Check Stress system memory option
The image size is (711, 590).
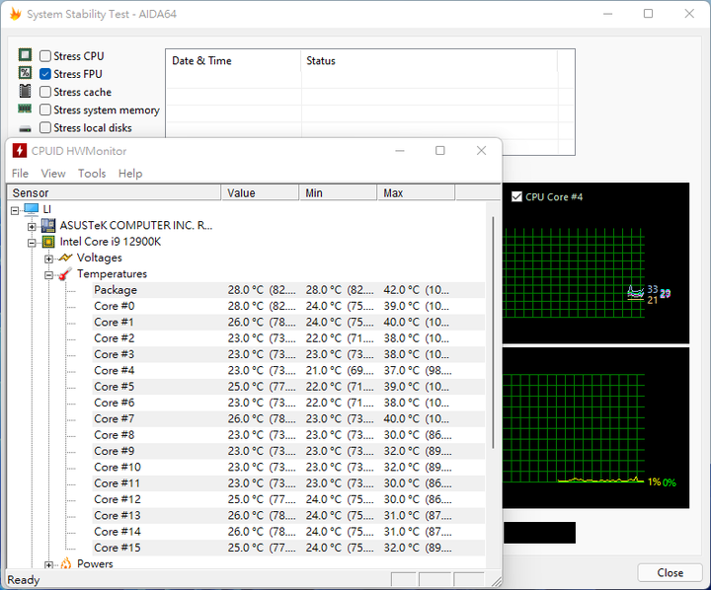tap(44, 110)
